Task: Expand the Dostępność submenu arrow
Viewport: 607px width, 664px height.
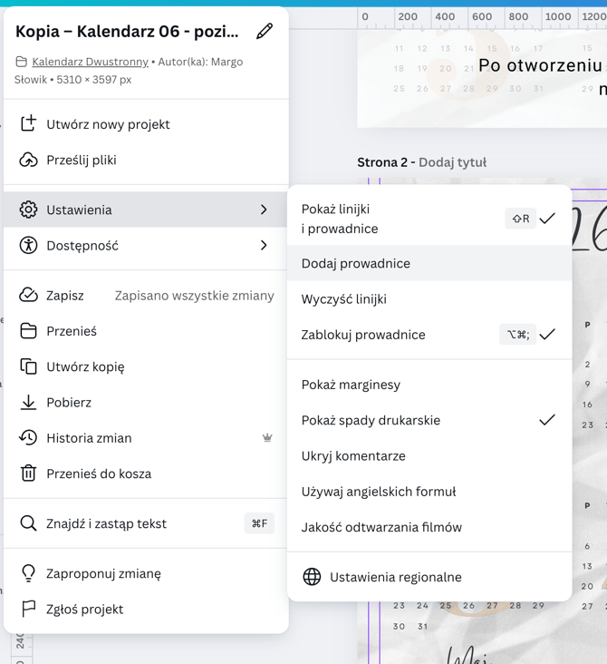Action: point(264,245)
